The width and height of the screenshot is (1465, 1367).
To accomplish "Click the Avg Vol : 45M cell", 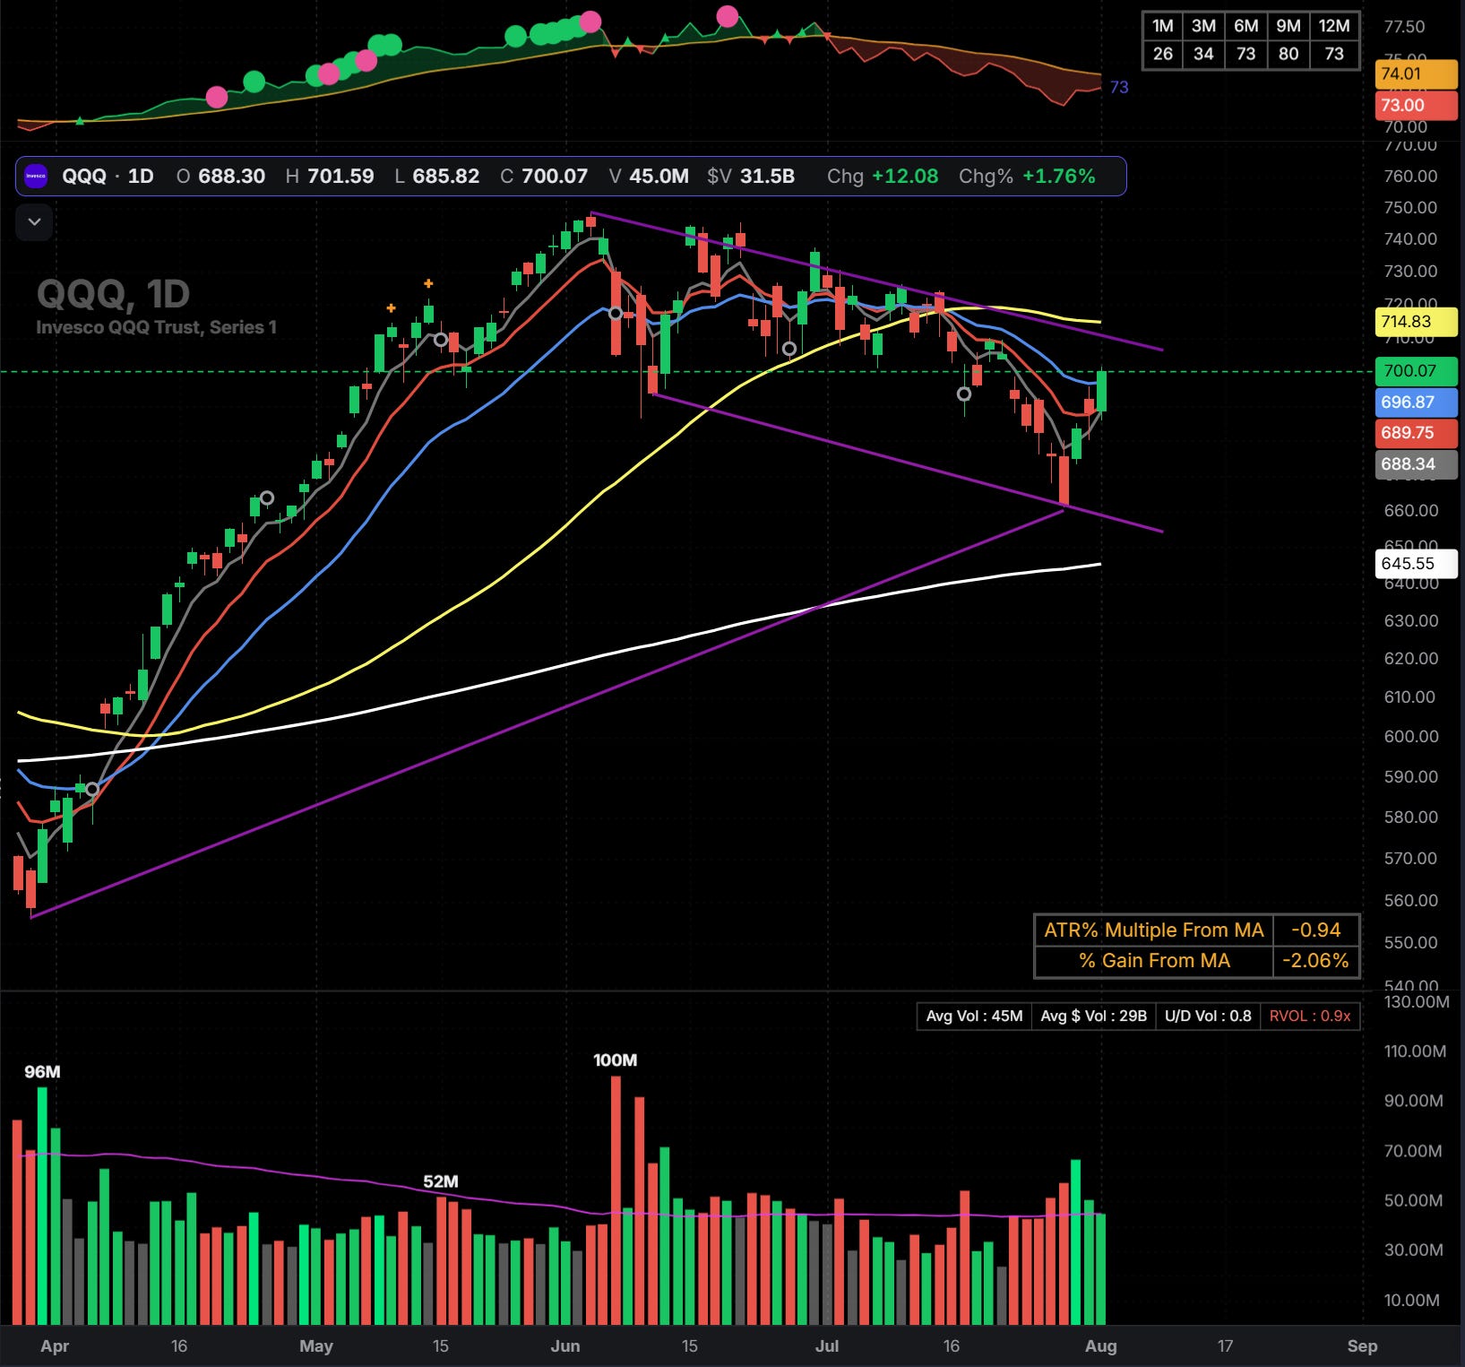I will 974,1016.
